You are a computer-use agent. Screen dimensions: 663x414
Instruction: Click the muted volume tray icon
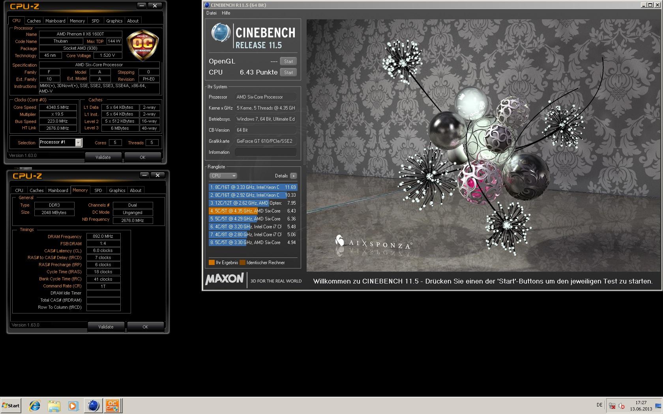[622, 406]
